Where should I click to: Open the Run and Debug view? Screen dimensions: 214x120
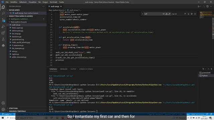[x=3, y=26]
